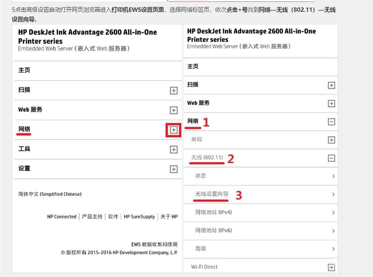This screenshot has width=373, height=277.
Task: Select the 网络 label in left panel
Action: [x=24, y=129]
